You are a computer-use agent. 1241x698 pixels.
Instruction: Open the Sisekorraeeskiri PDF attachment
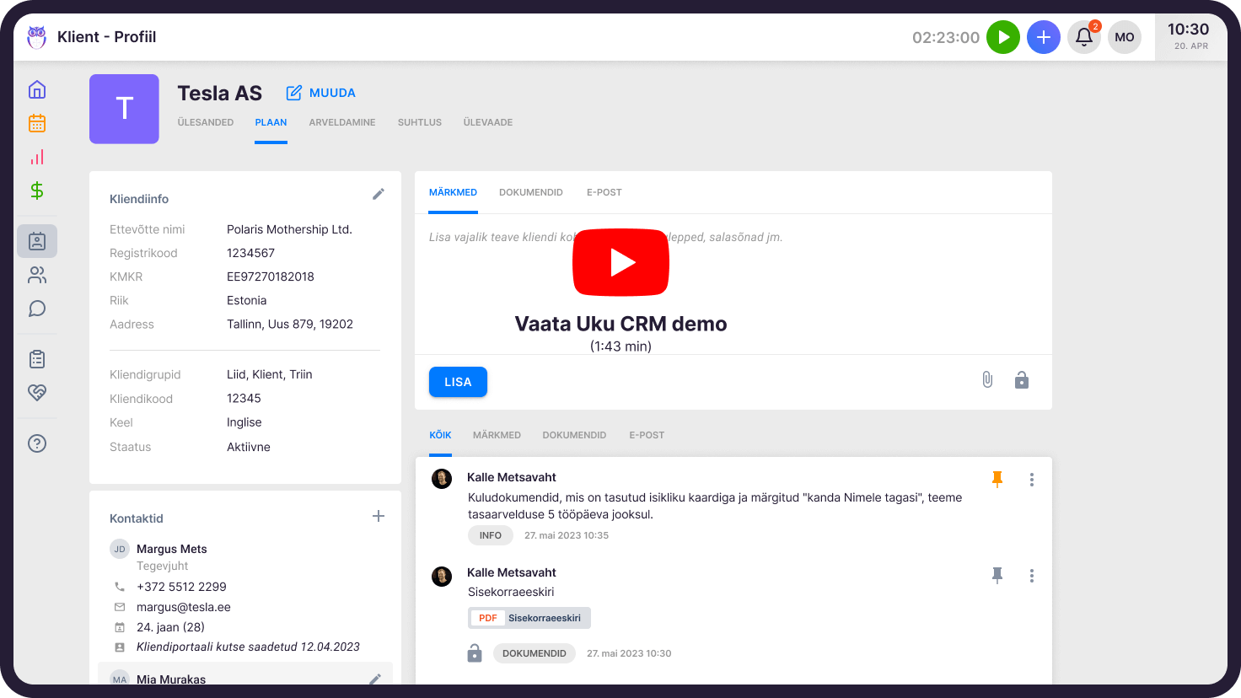(x=529, y=618)
